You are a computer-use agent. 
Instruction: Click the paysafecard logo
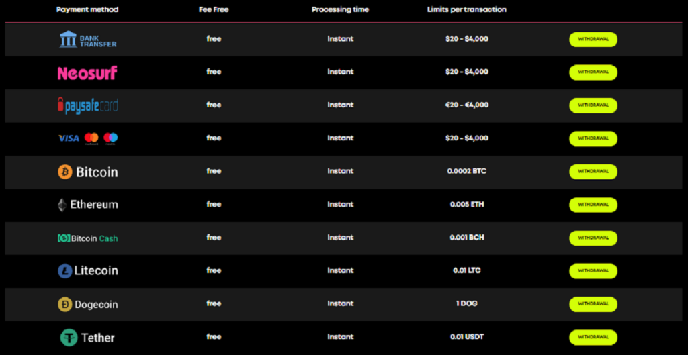[x=87, y=105]
